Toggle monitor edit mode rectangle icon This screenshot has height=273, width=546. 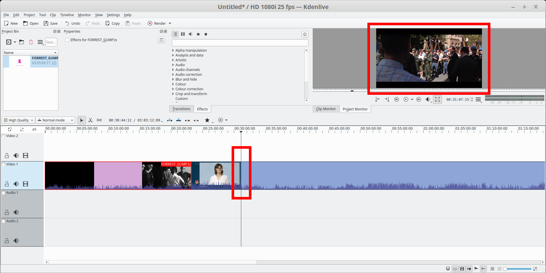437,99
